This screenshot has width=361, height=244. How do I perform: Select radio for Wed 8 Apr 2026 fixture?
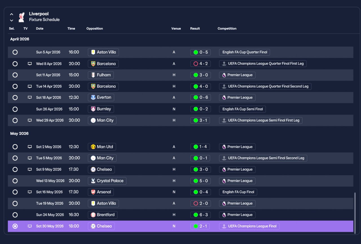(15, 64)
